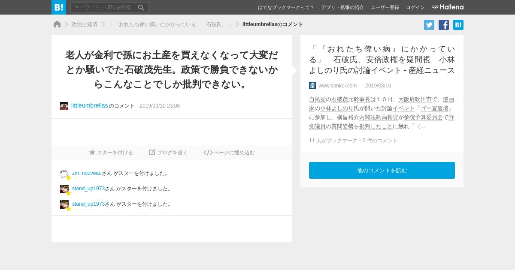Click ブログを書く button

coord(169,153)
